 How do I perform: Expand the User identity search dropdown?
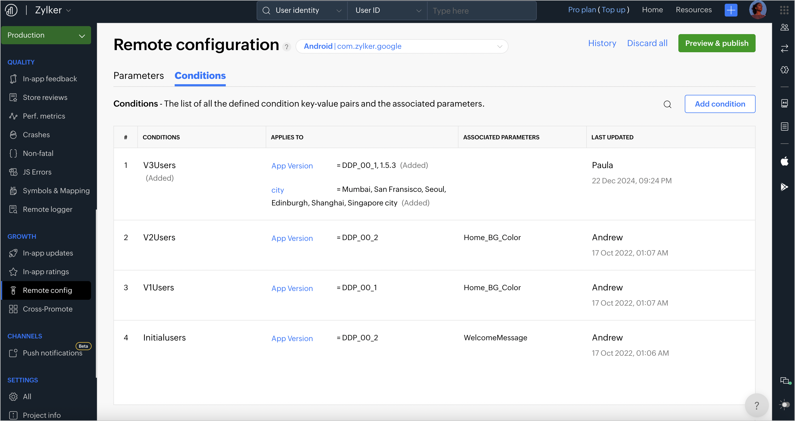(302, 10)
